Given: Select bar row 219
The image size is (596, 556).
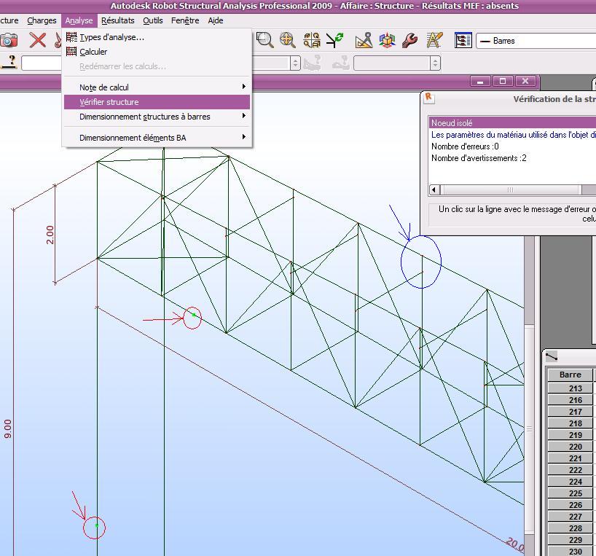Looking at the screenshot, I should (x=570, y=435).
